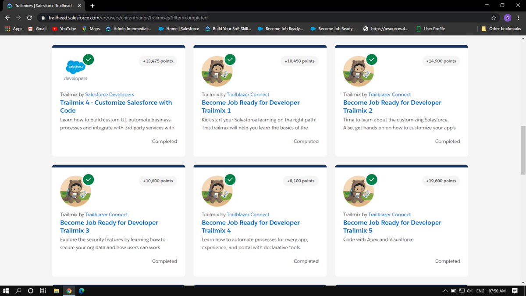The height and width of the screenshot is (296, 526).
Task: Open the first Become Job Ready... bookmark
Action: click(281, 29)
